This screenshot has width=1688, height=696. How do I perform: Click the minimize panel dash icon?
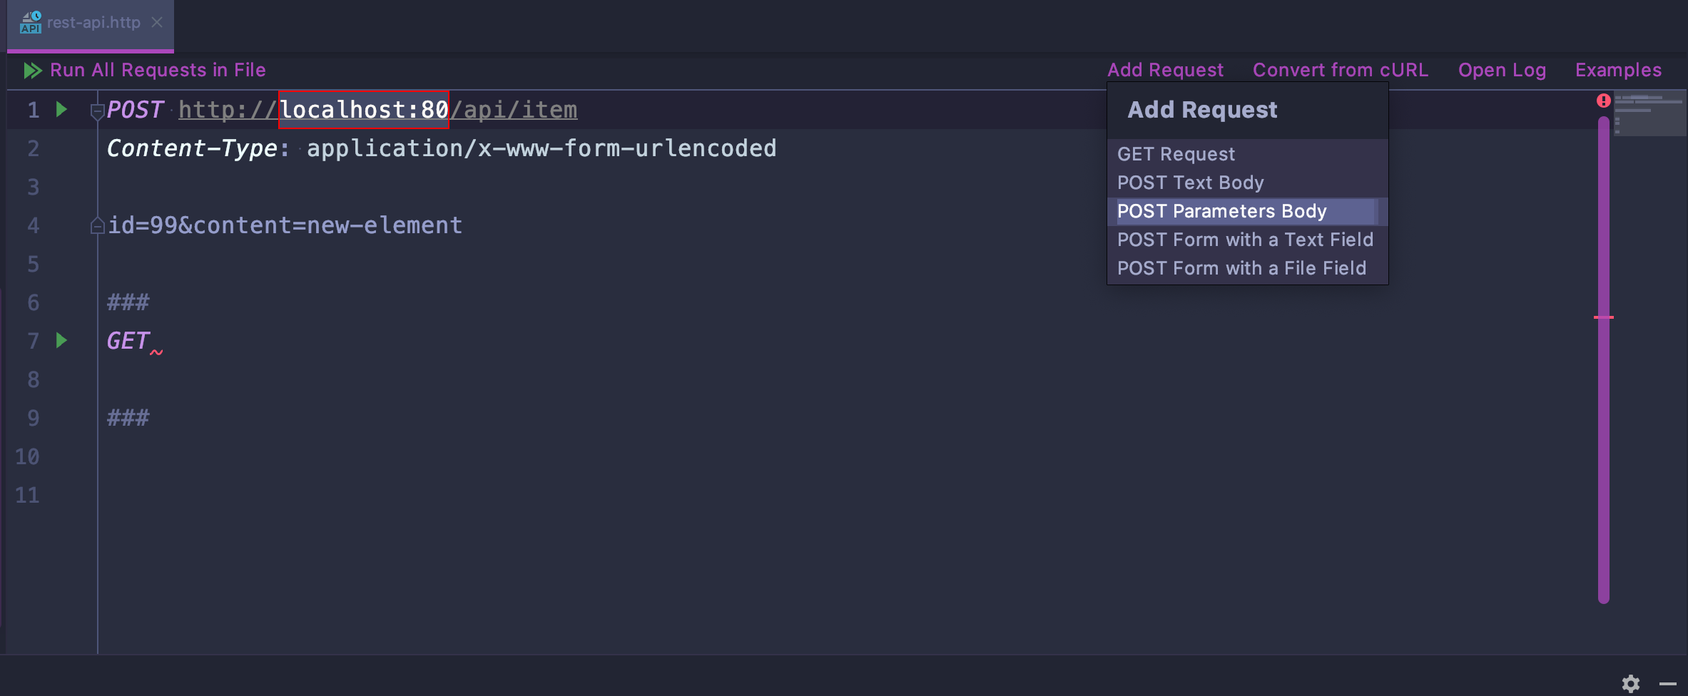[x=1667, y=683]
